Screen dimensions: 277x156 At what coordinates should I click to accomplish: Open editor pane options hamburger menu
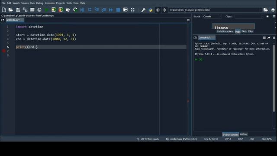pos(188,20)
